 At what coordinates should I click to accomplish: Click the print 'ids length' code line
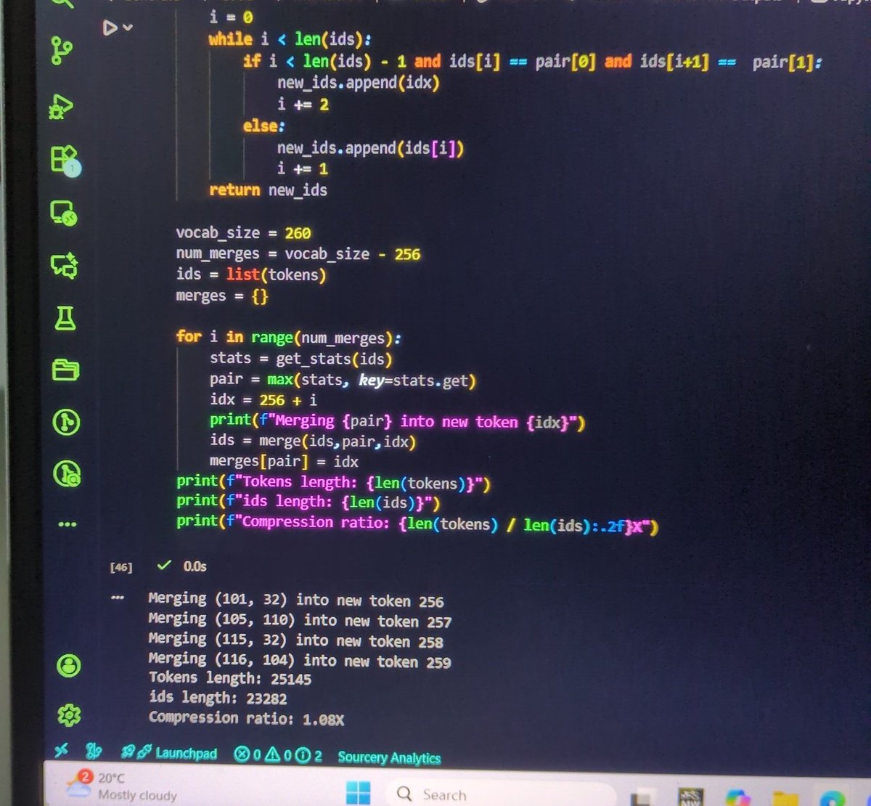tap(308, 502)
